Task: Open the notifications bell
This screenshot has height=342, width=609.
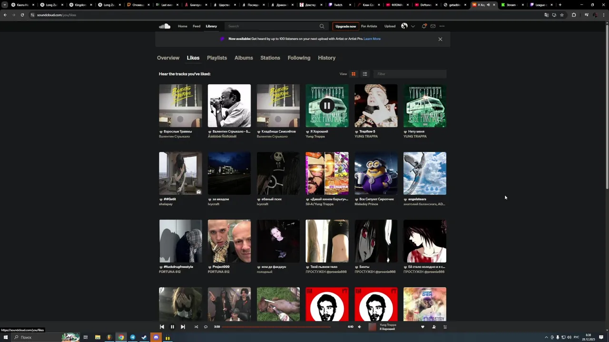Action: click(424, 26)
